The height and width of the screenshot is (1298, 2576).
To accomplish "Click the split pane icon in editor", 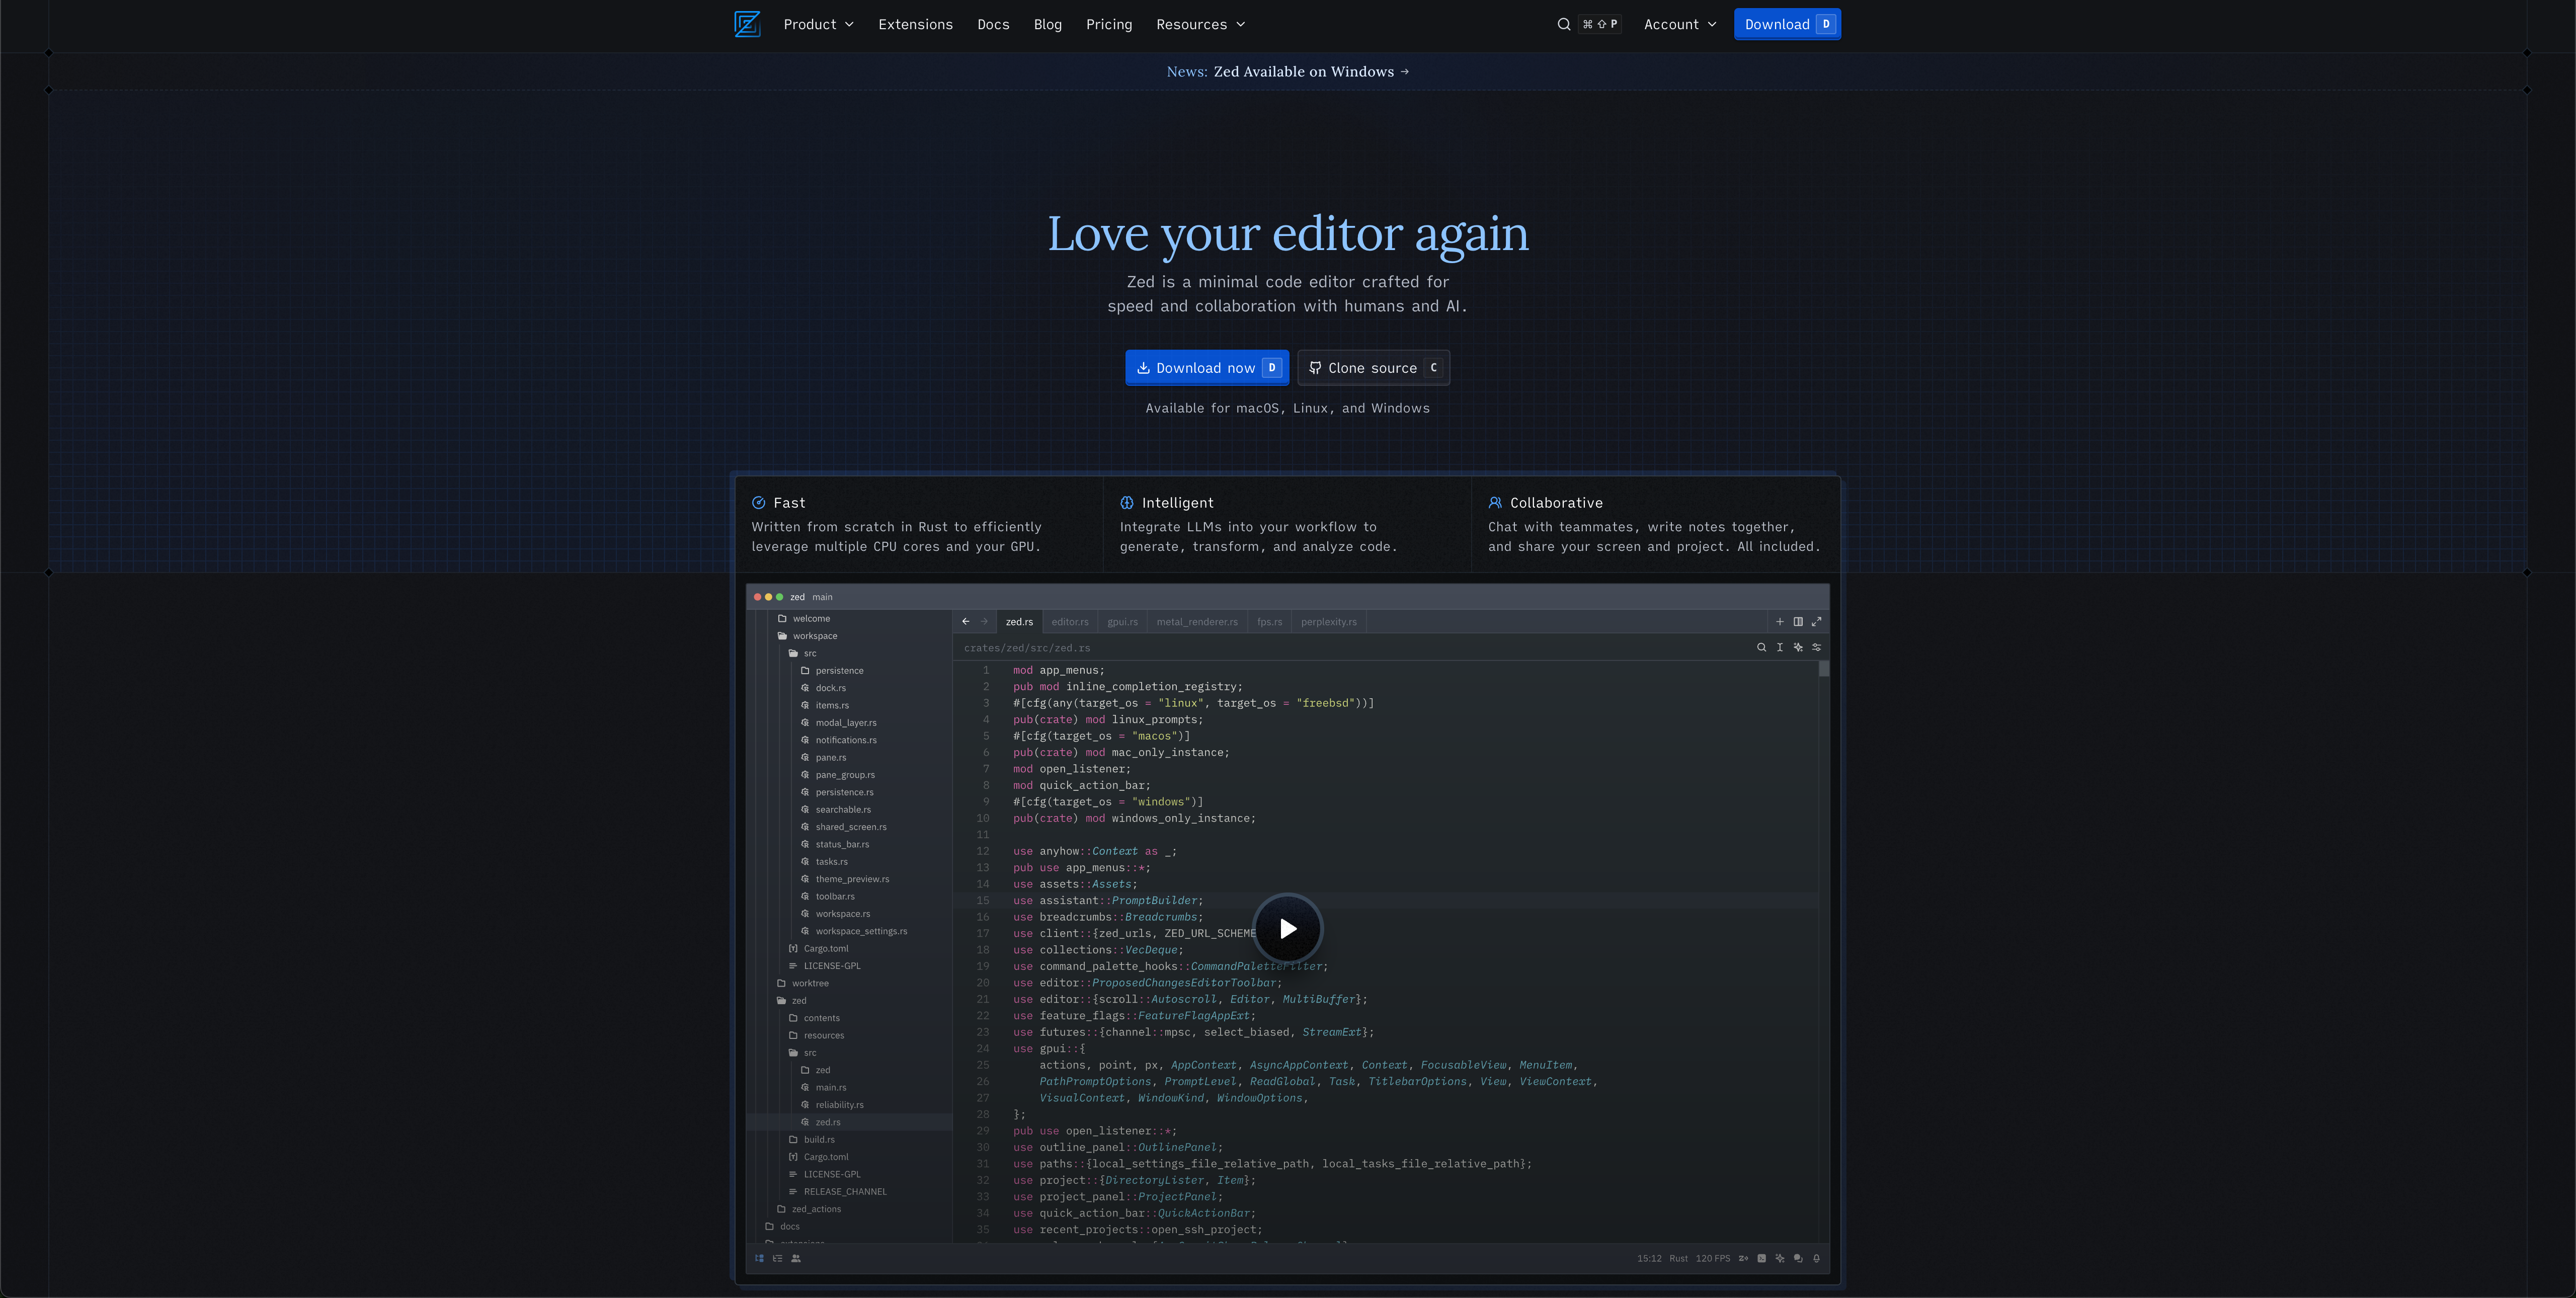I will click(1798, 622).
